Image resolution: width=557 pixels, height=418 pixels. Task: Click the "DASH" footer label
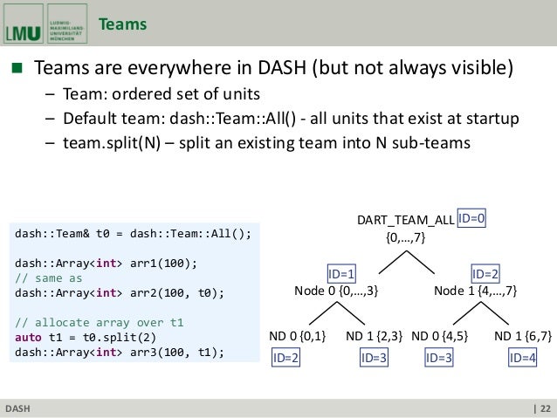tap(17, 408)
